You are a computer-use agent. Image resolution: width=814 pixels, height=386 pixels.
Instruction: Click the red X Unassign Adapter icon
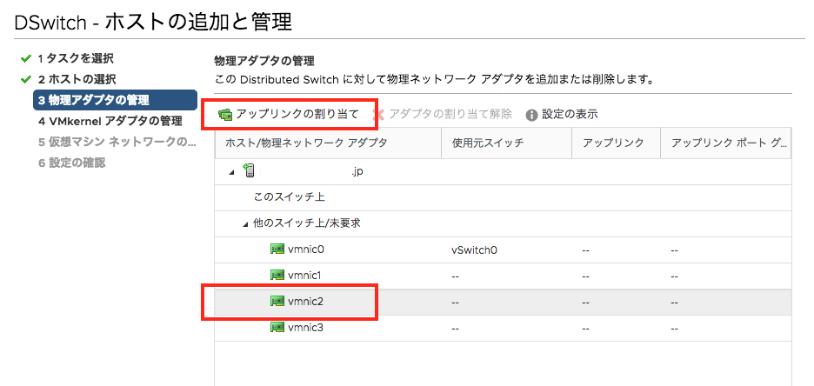[x=379, y=115]
